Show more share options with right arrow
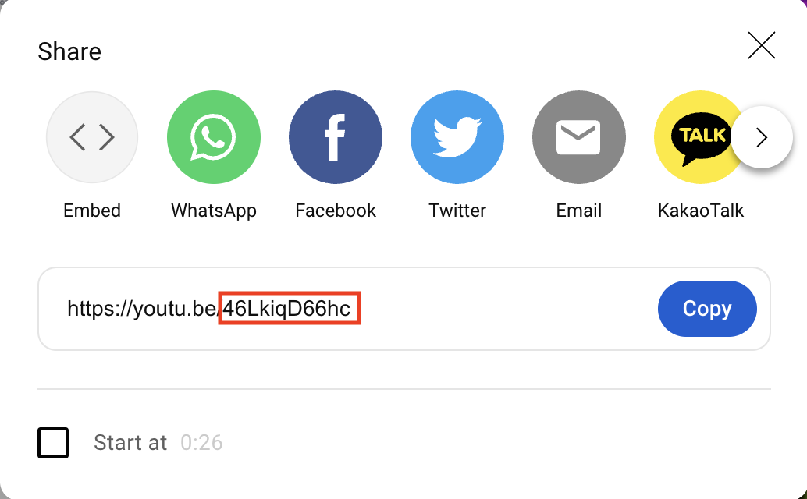 (x=762, y=137)
